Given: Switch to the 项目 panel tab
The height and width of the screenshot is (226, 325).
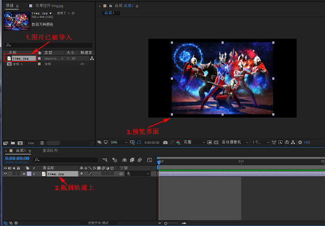Looking at the screenshot, I should [x=10, y=5].
